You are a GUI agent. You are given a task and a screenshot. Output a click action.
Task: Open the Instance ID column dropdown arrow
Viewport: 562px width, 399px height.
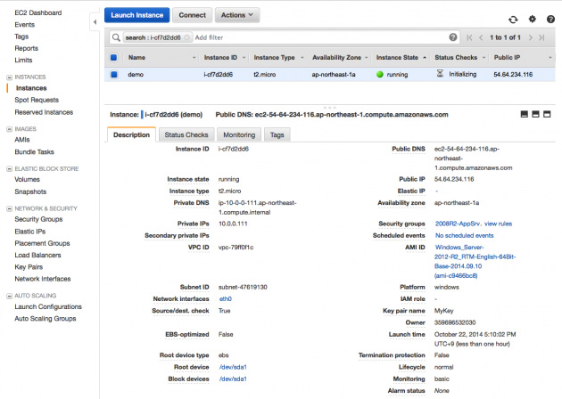(x=244, y=58)
